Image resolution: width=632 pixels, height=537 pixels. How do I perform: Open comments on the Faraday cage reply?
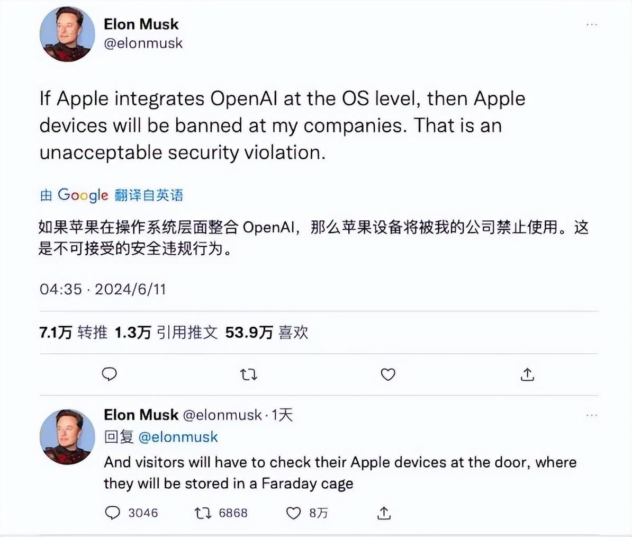113,513
